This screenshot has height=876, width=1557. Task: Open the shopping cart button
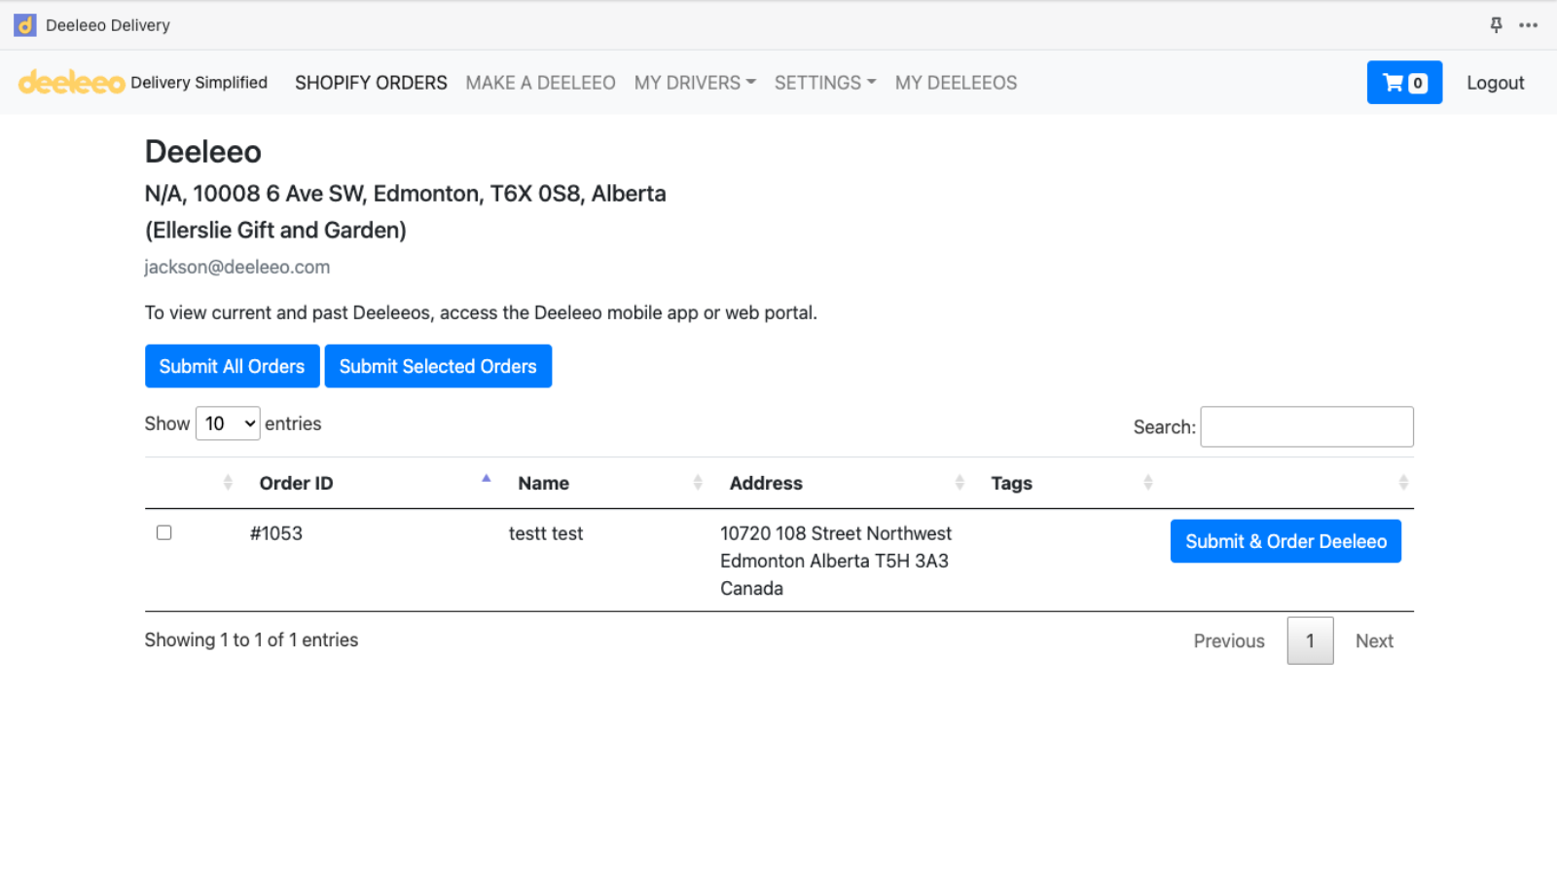pyautogui.click(x=1404, y=83)
